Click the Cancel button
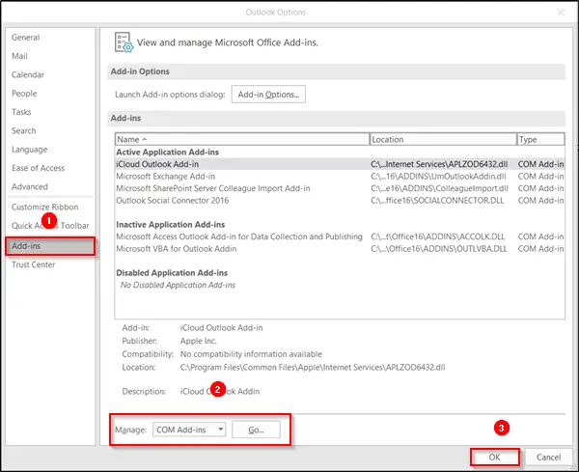579x472 pixels. click(x=548, y=458)
